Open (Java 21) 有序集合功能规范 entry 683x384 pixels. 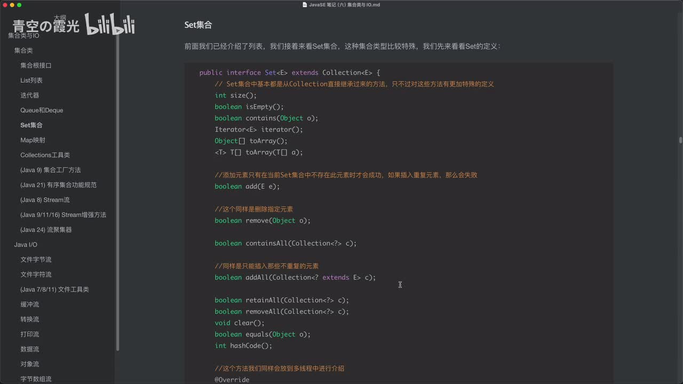58,185
